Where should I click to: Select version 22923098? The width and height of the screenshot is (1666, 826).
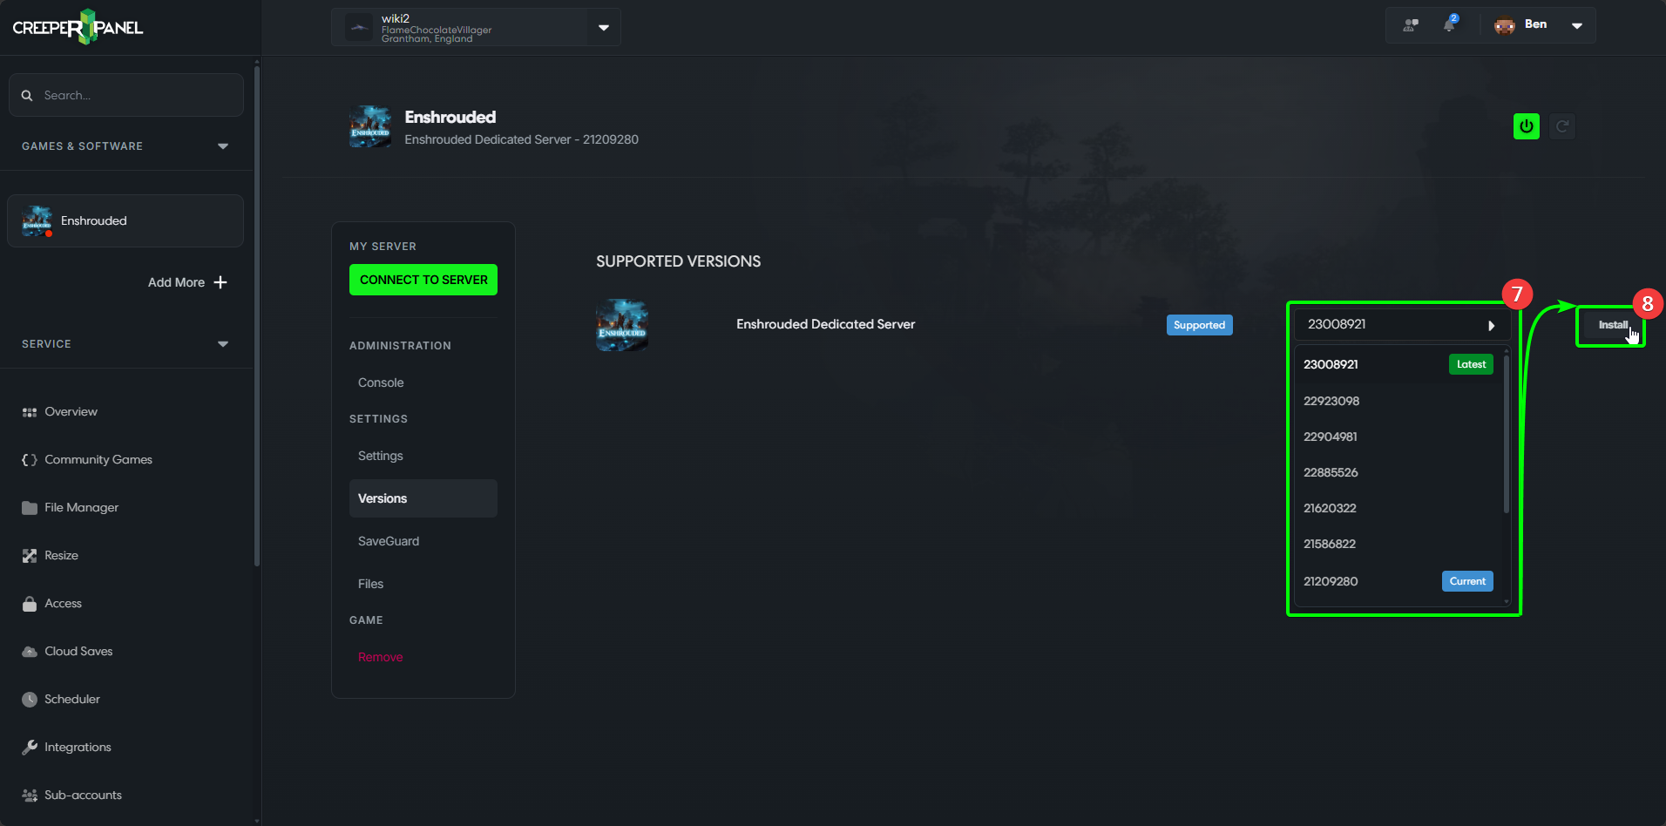coord(1399,401)
